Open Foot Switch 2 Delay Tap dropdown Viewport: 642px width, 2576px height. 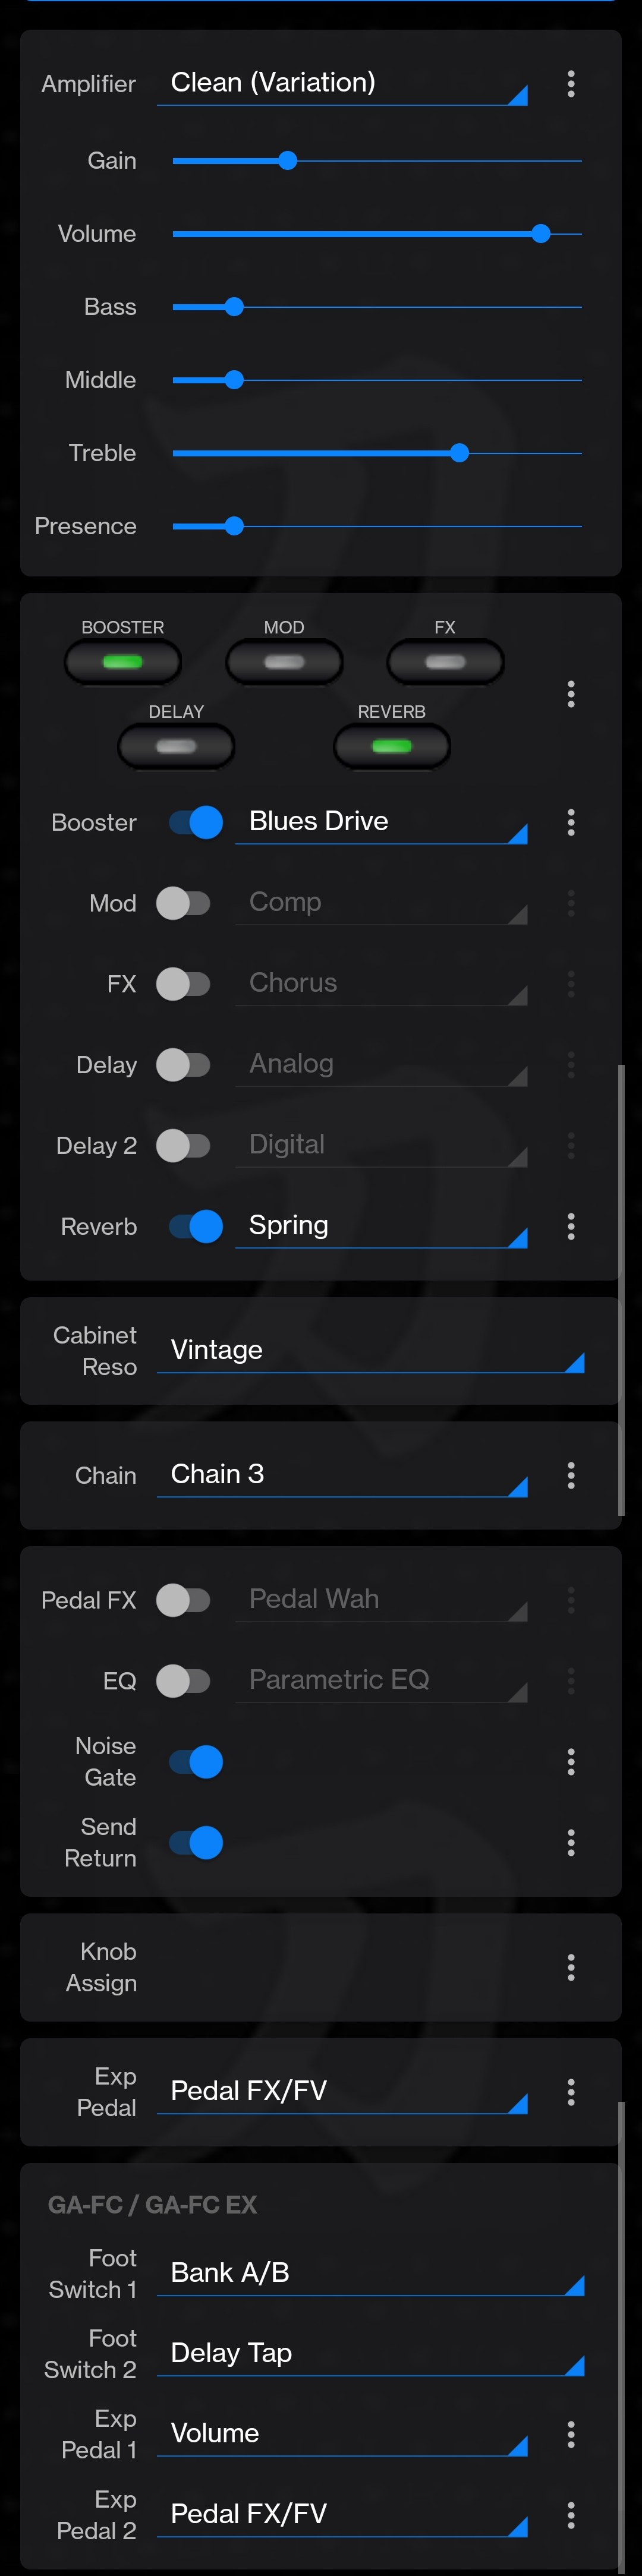371,2354
